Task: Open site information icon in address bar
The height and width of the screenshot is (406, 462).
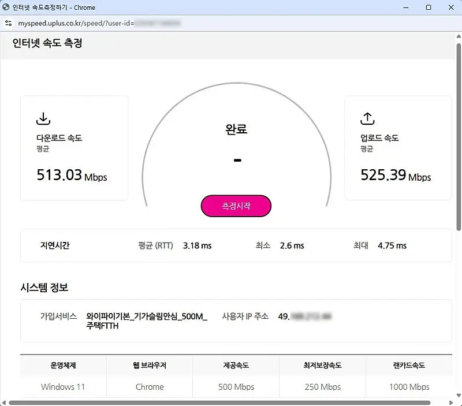Action: tap(8, 23)
